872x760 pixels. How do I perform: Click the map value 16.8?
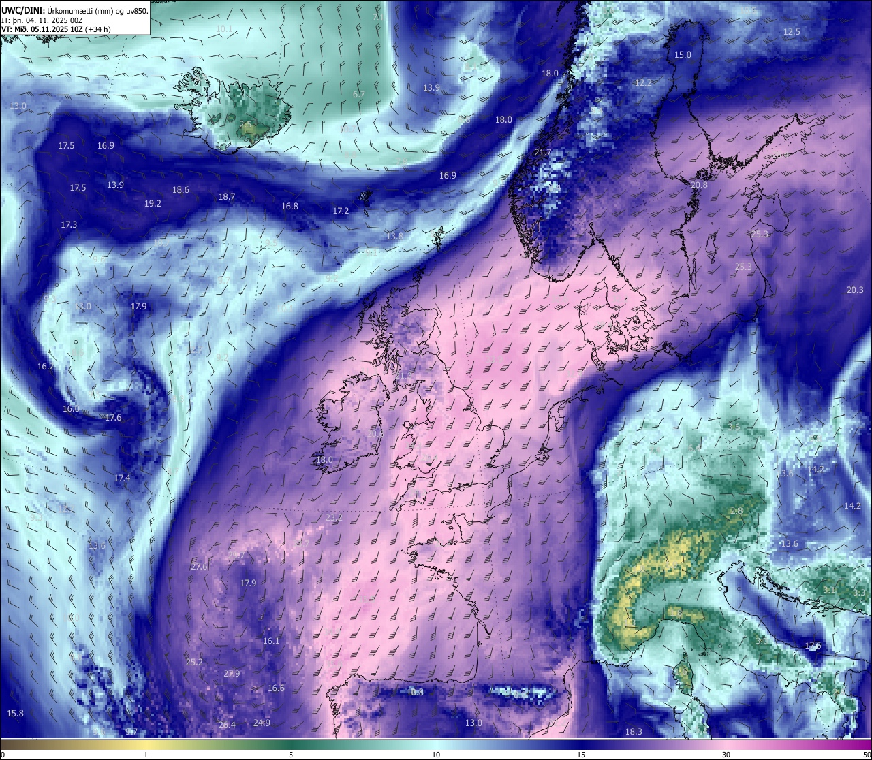(290, 207)
